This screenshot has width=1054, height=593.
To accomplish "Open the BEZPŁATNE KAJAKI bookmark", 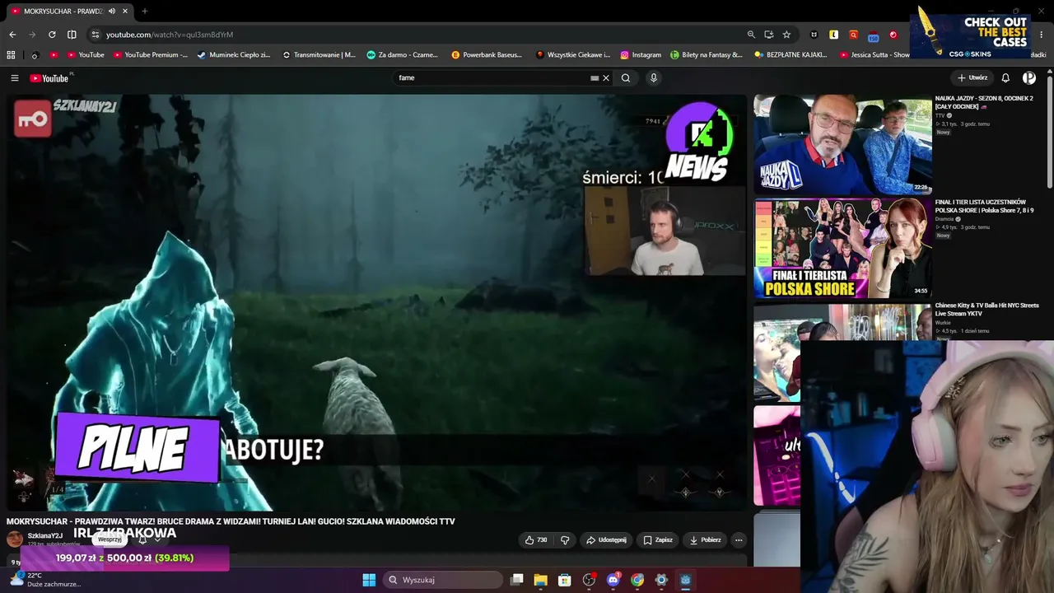I will pyautogui.click(x=791, y=55).
